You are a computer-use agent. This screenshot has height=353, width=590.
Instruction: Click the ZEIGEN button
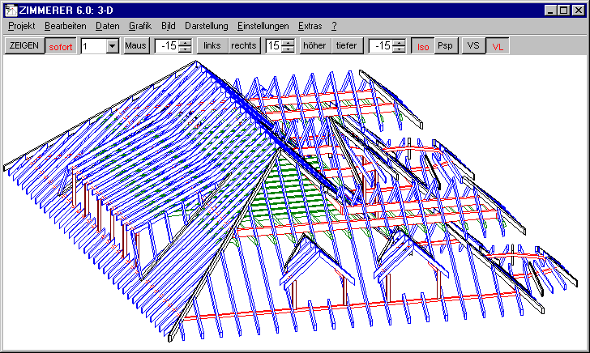(24, 46)
